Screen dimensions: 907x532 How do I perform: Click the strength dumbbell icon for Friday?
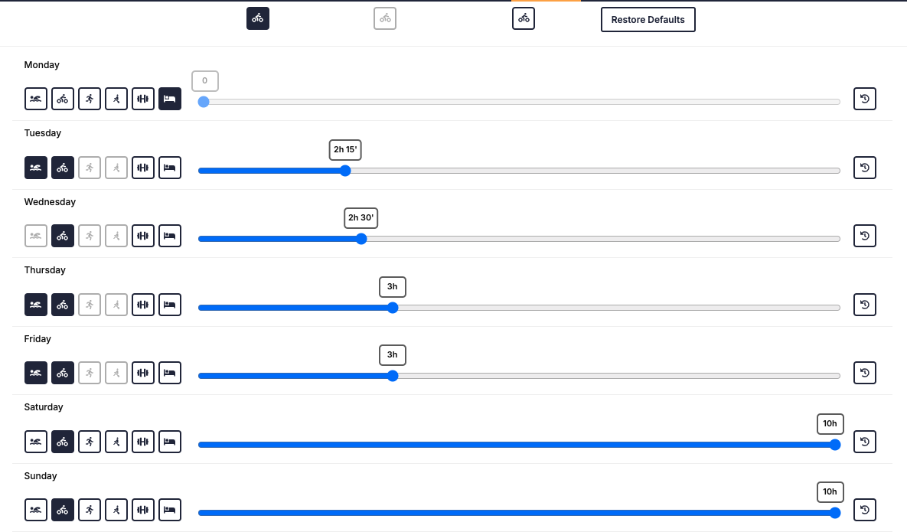tap(143, 373)
